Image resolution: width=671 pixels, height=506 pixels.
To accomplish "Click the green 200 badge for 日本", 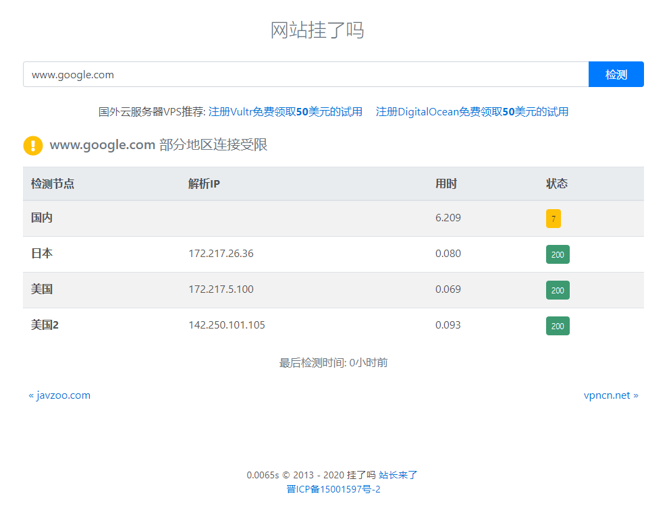I will [x=558, y=254].
